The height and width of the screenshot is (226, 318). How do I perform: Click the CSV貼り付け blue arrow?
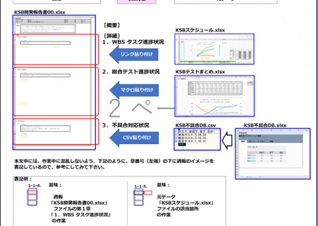click(134, 138)
